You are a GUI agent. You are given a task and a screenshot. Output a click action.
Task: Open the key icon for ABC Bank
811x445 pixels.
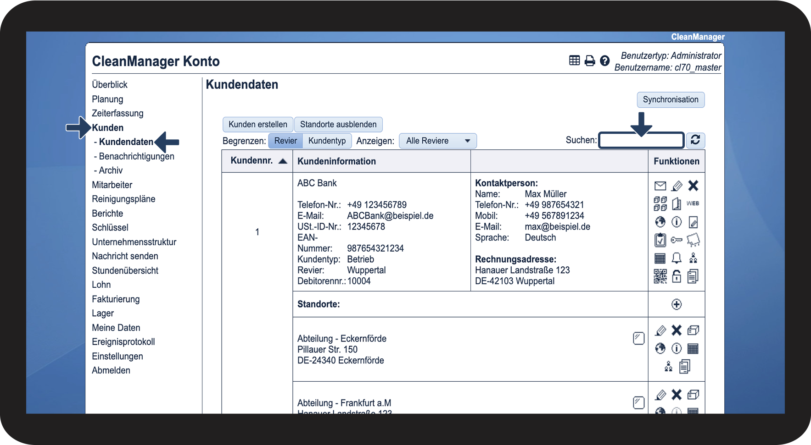[677, 240]
